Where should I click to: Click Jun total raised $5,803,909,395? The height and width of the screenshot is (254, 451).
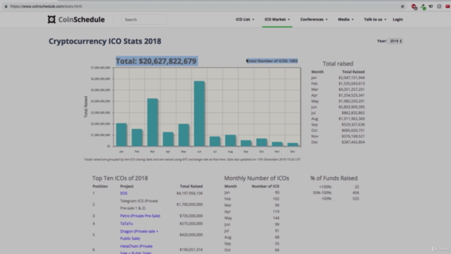point(352,107)
